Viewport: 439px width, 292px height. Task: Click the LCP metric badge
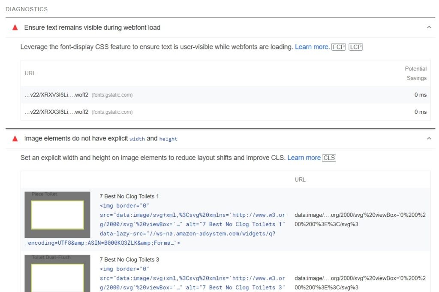click(356, 47)
